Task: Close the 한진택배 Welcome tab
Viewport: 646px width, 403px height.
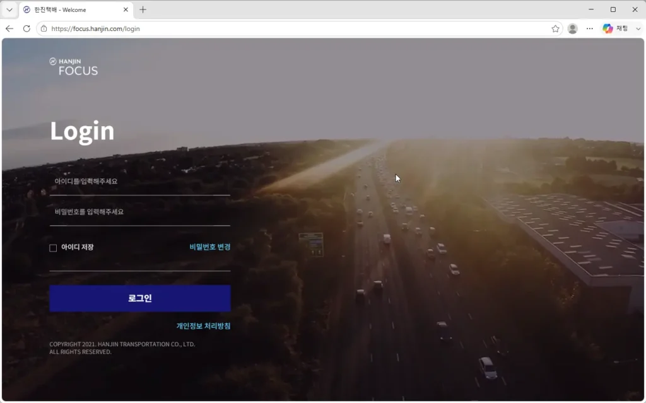Action: (126, 9)
